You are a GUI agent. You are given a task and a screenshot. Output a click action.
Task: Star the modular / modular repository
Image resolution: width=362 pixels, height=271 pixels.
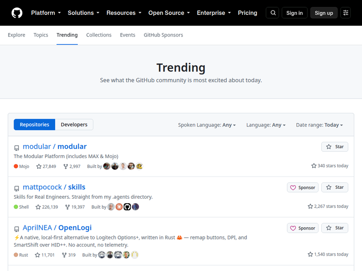coord(335,147)
